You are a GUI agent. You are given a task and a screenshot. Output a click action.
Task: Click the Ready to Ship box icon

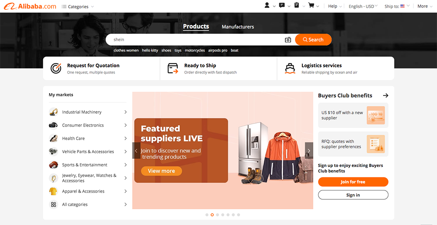[x=173, y=68]
